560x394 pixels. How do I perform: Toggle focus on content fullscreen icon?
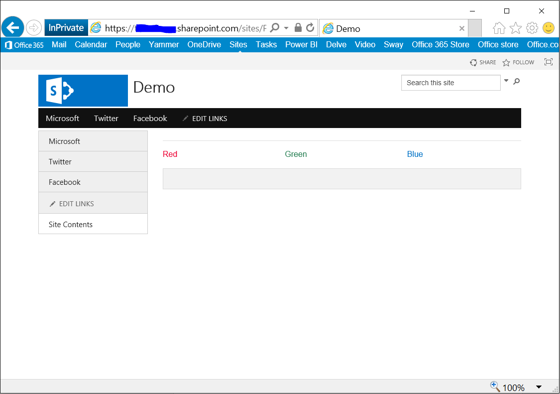tap(548, 62)
